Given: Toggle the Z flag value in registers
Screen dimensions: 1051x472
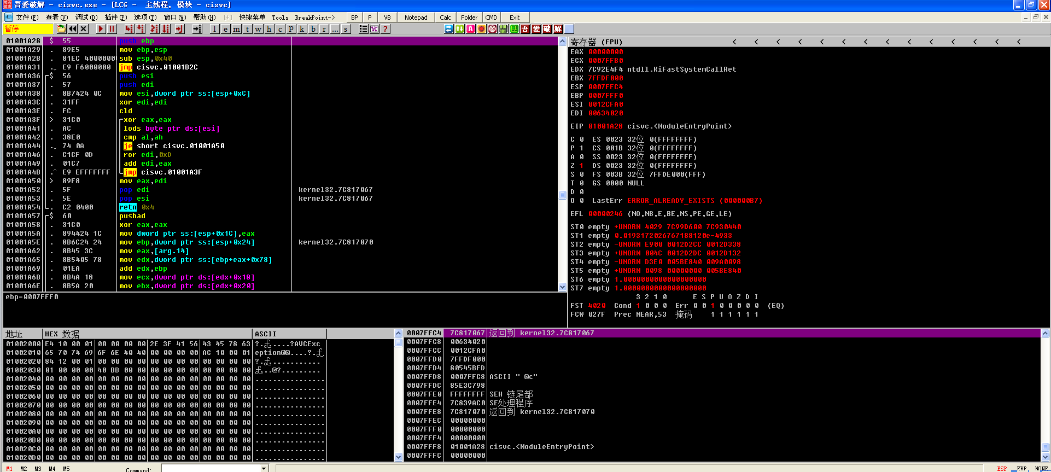Looking at the screenshot, I should click(581, 166).
